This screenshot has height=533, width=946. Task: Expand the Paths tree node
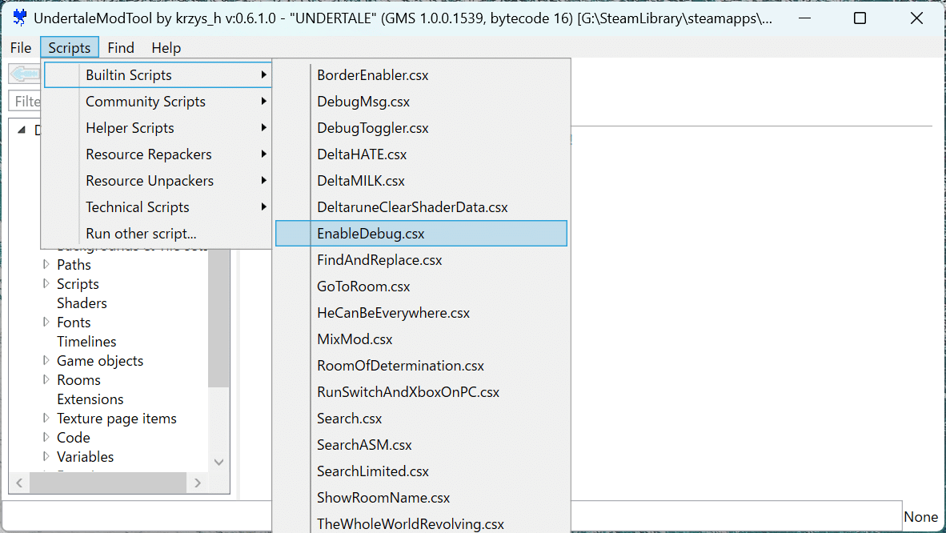click(46, 264)
